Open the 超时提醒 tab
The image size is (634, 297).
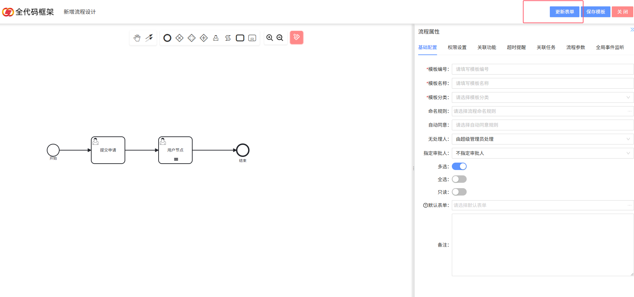click(516, 47)
